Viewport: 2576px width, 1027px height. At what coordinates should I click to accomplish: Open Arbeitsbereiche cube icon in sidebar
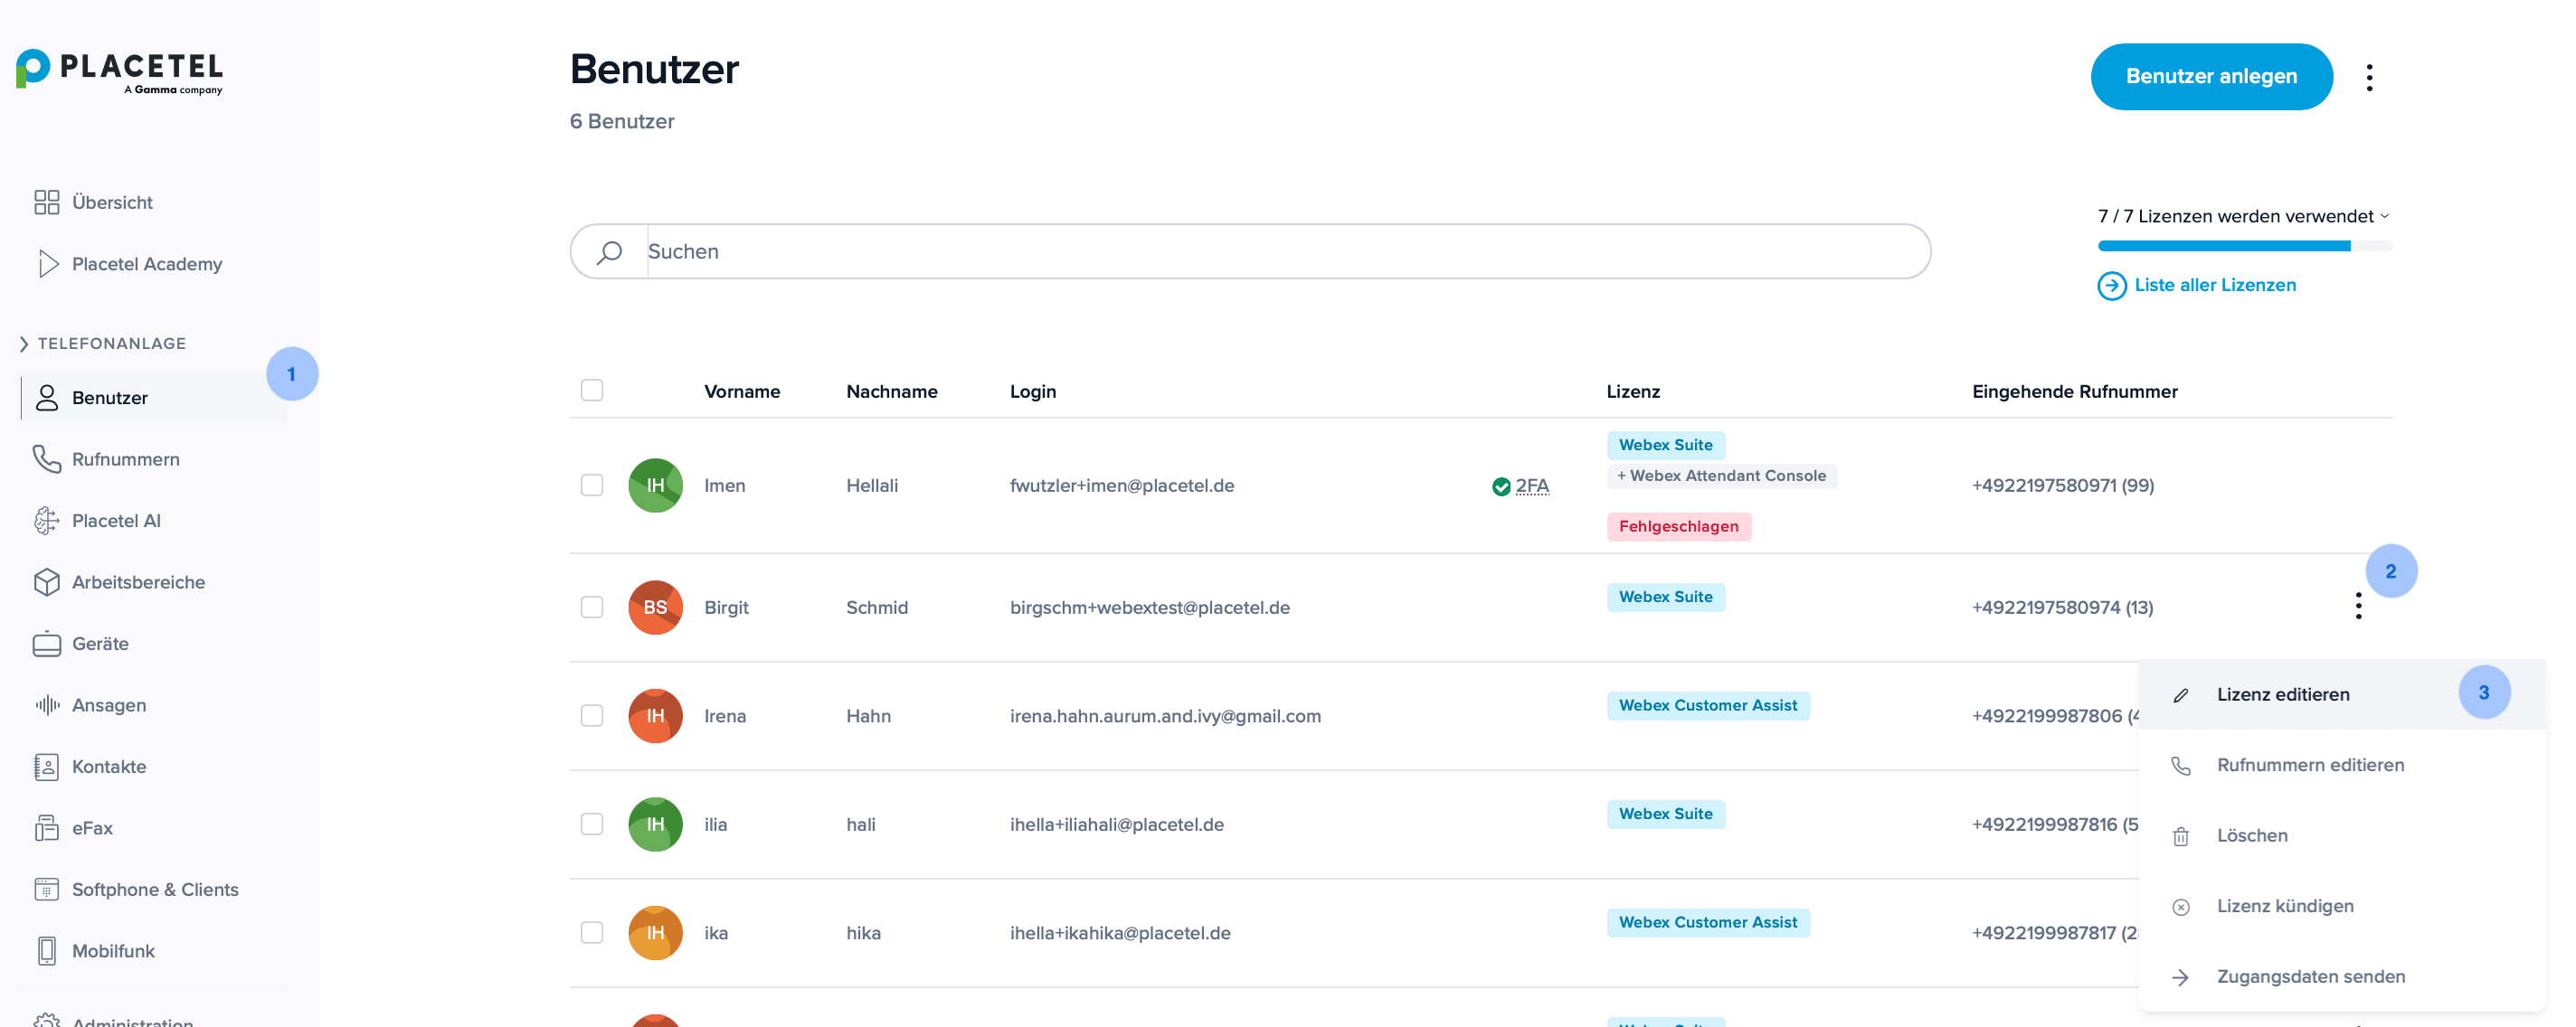coord(46,582)
